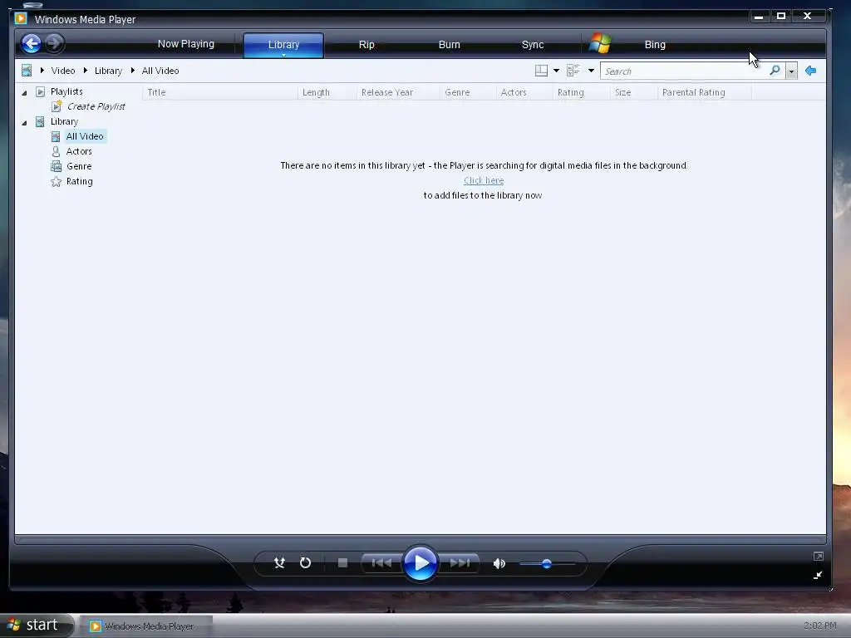
Task: Skip to the previous track
Action: [x=381, y=563]
